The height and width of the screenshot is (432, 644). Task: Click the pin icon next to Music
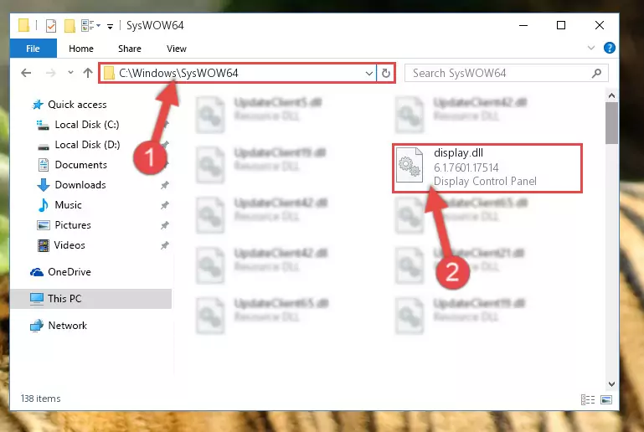tap(164, 205)
